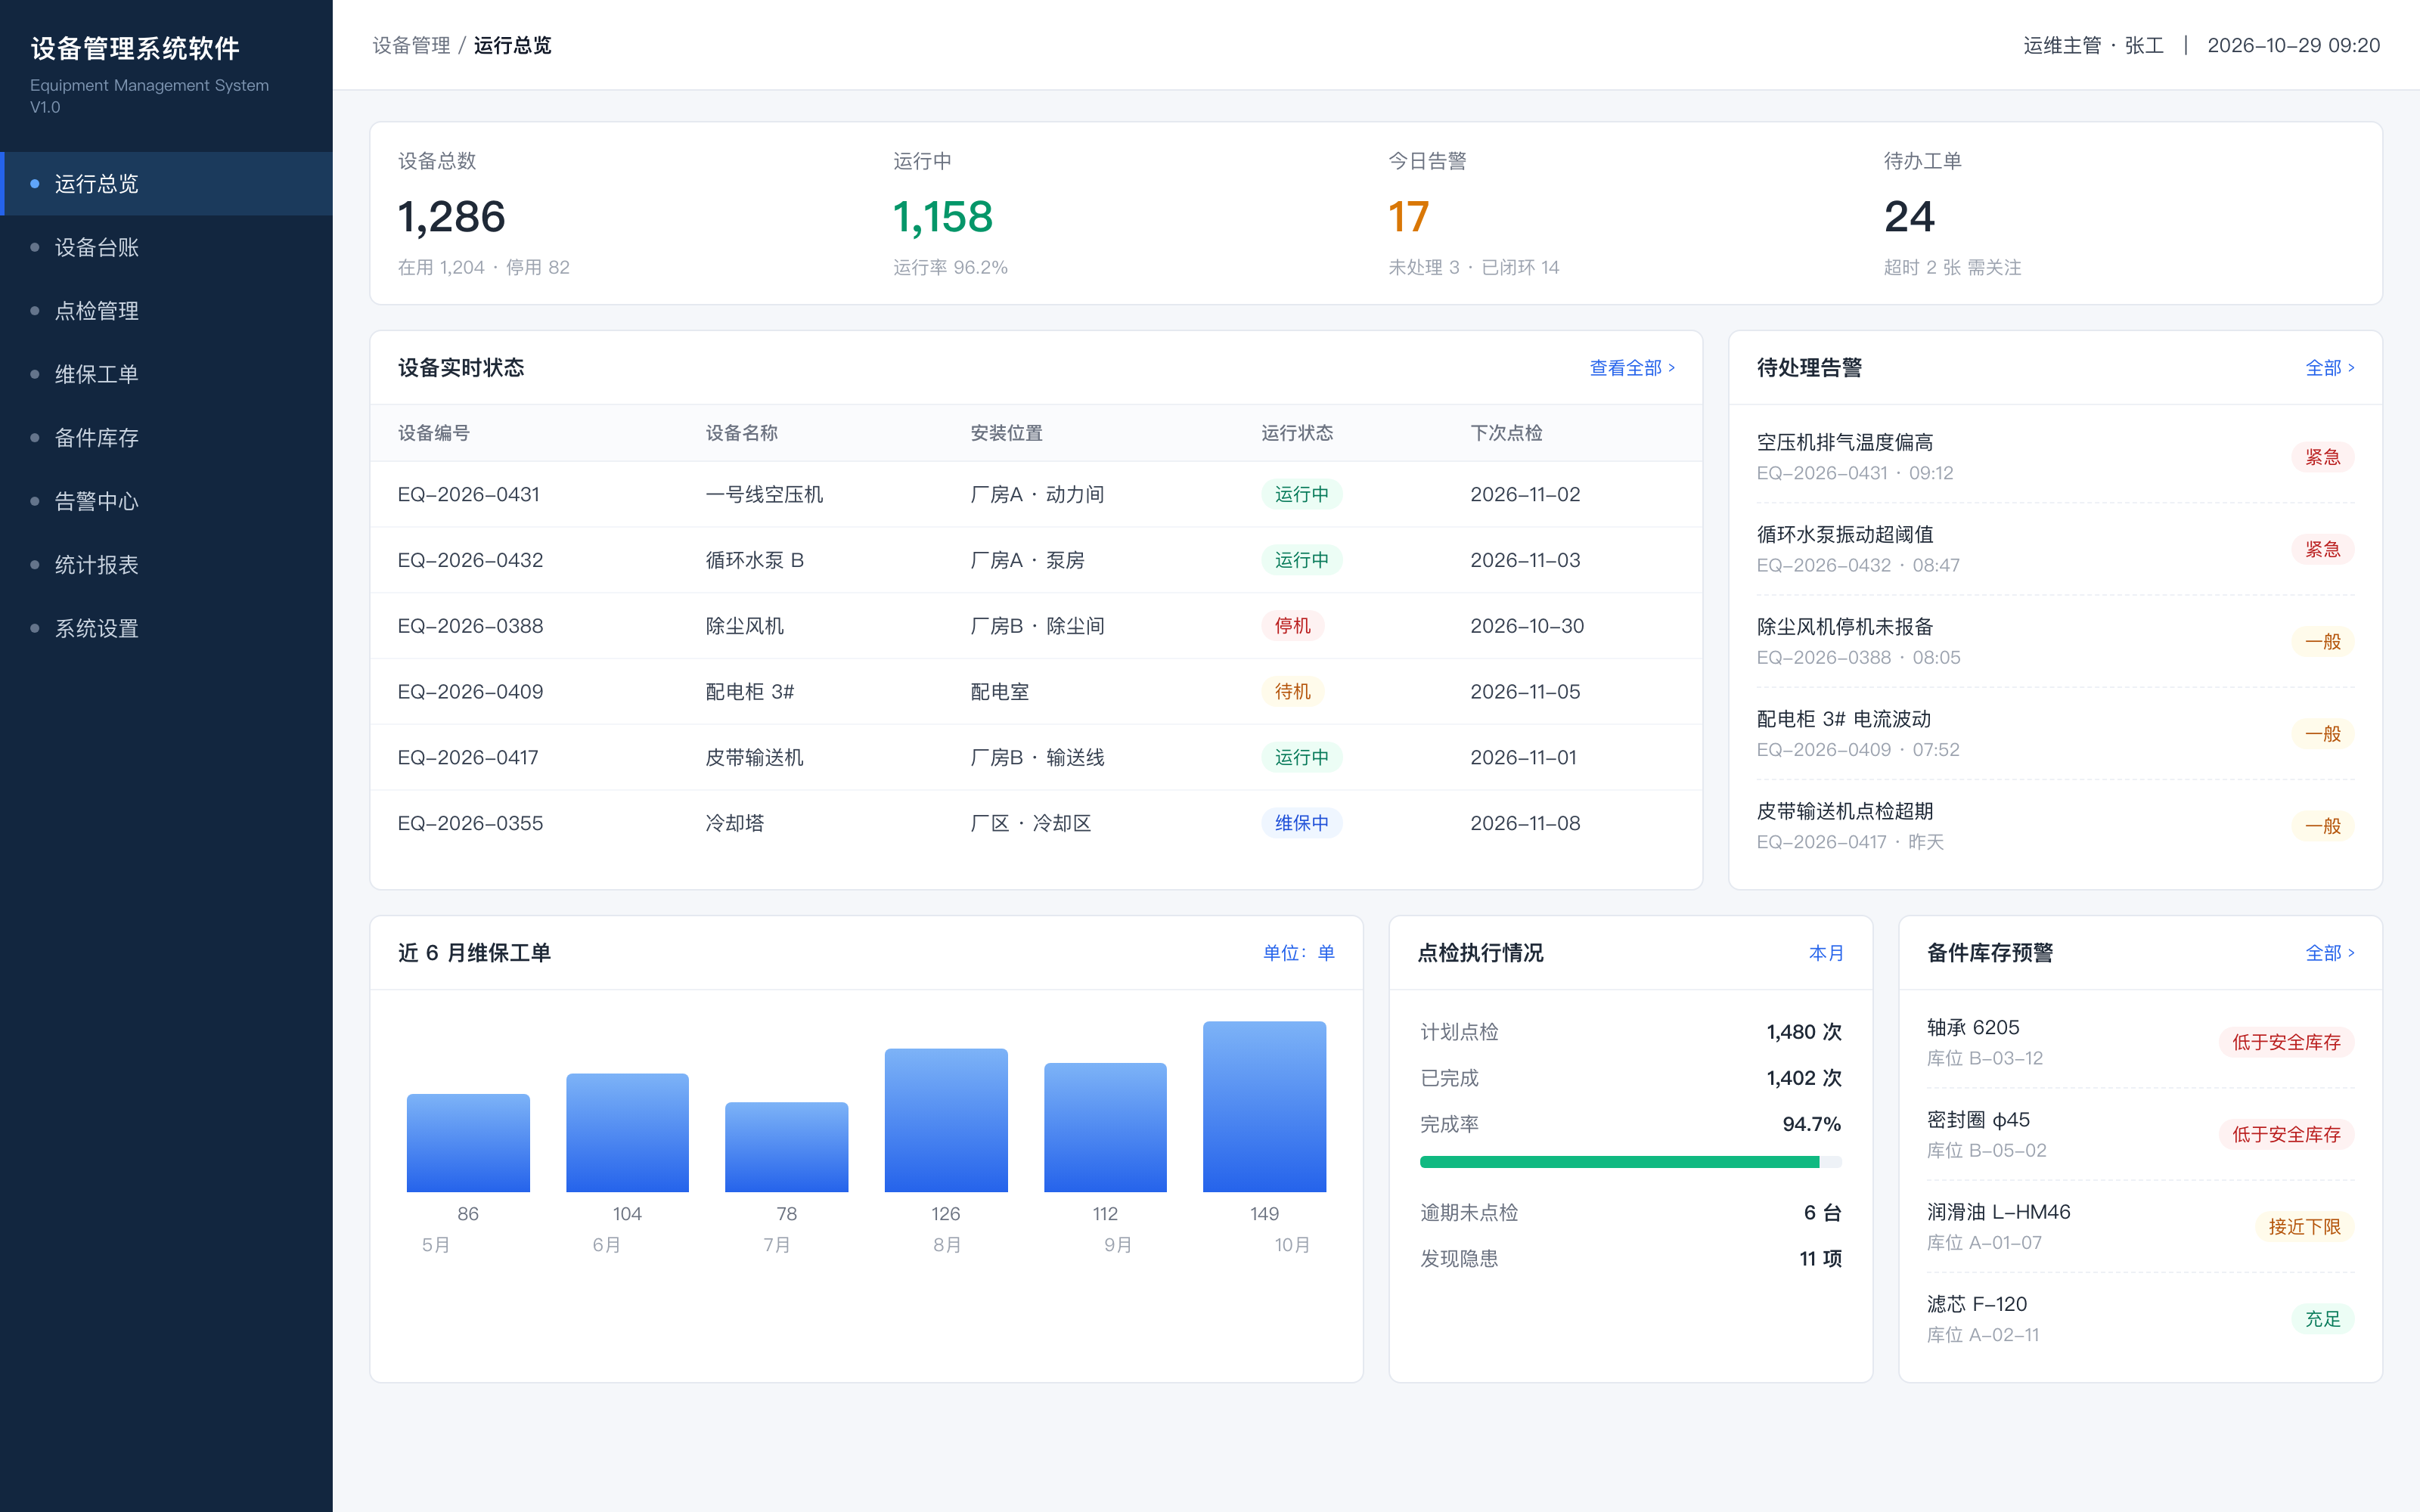The height and width of the screenshot is (1512, 2420).
Task: Click the 8月 bar with value 126
Action: pos(946,1120)
